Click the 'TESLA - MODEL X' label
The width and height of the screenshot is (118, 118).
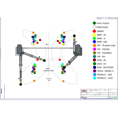click(x=105, y=71)
